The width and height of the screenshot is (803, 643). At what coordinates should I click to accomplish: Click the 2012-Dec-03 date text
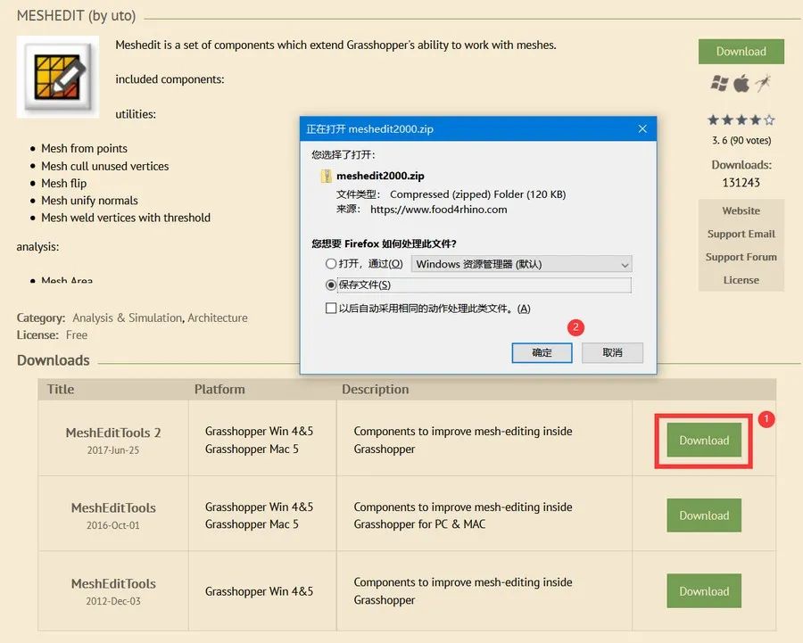pos(112,601)
